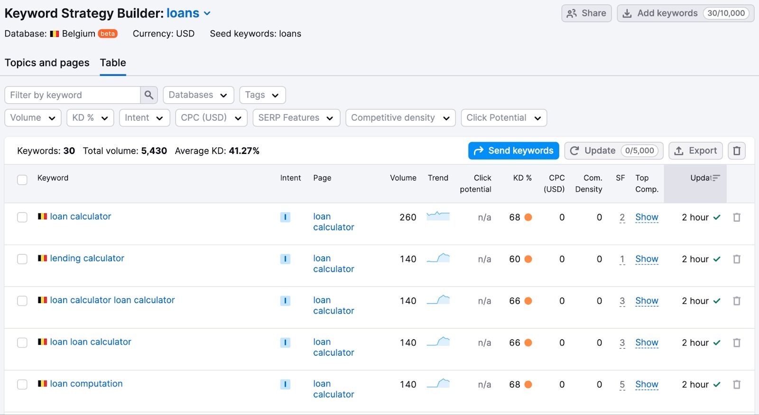Click the update checkmark for loan calculator row
The height and width of the screenshot is (415, 759).
click(717, 217)
